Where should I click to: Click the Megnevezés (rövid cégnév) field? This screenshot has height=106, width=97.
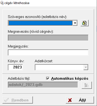point(48,38)
